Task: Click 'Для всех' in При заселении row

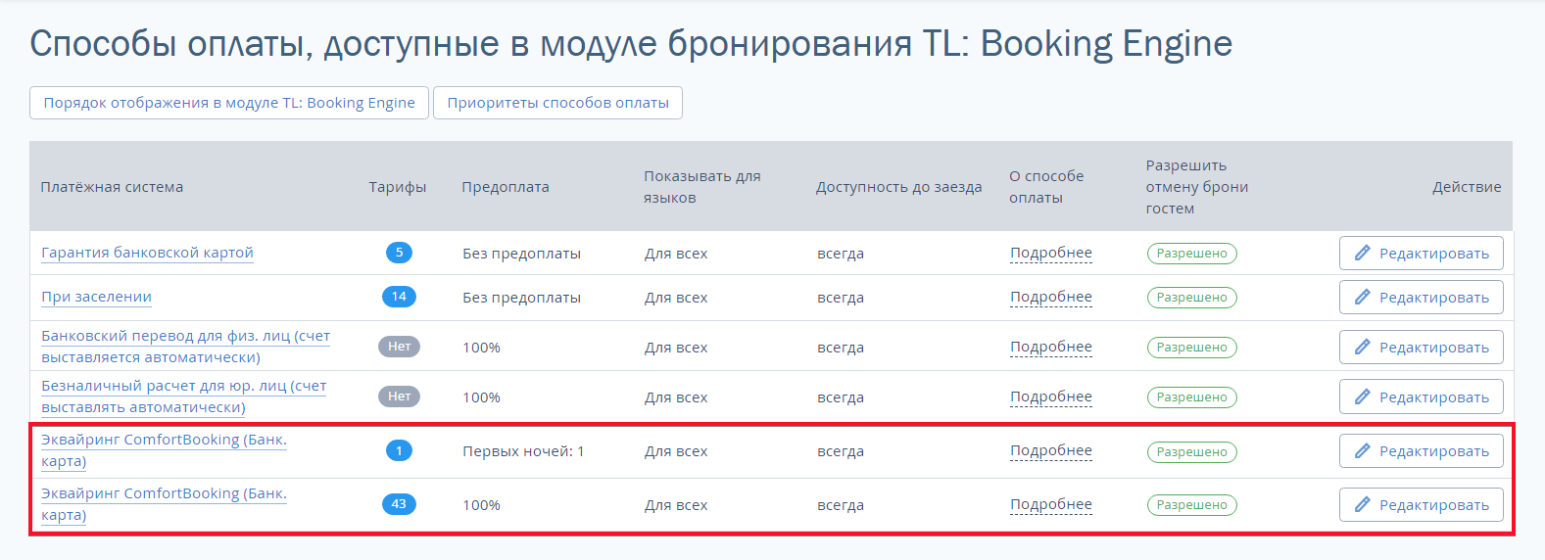Action: (x=676, y=298)
